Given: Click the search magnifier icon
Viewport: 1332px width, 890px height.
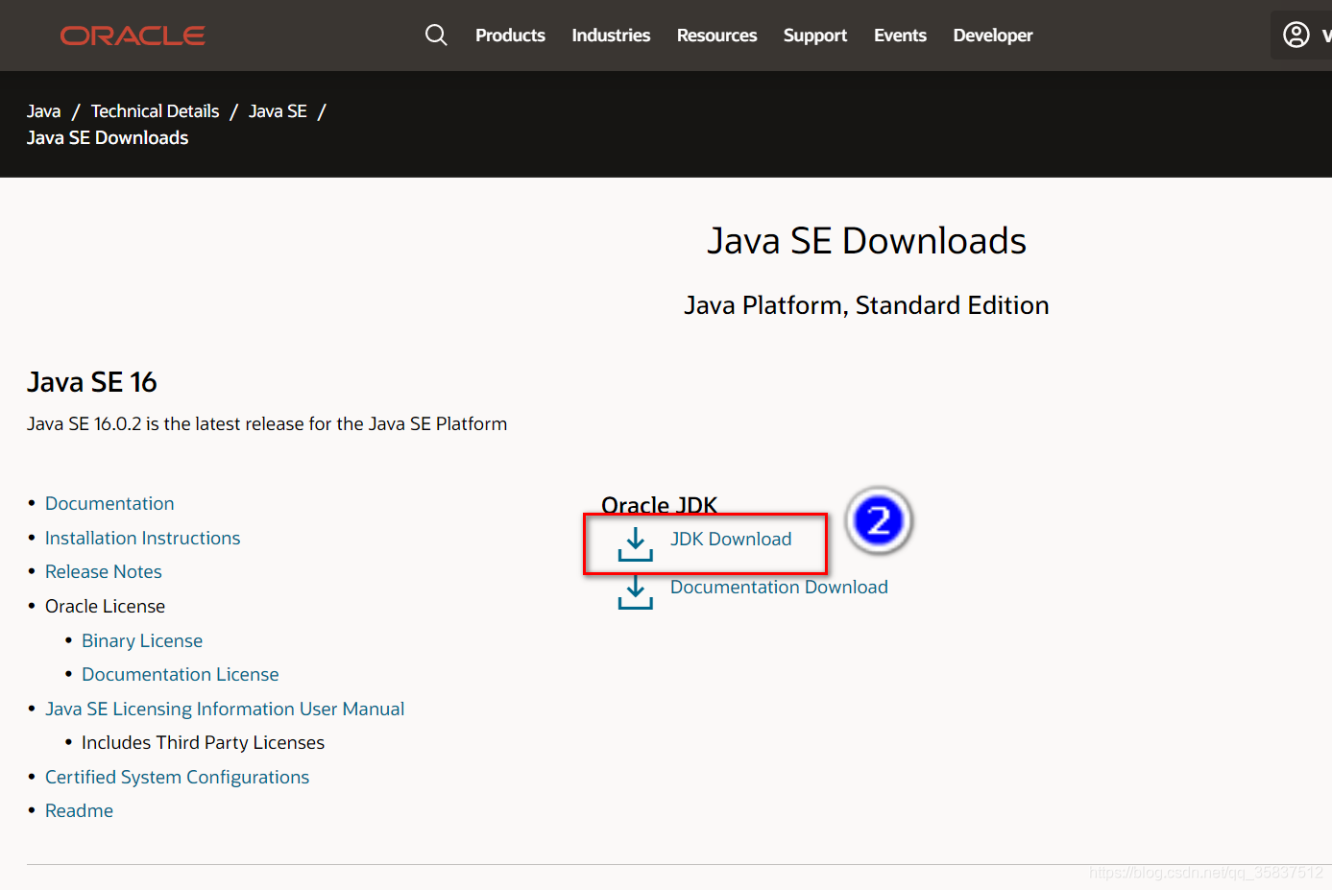Looking at the screenshot, I should pos(436,35).
